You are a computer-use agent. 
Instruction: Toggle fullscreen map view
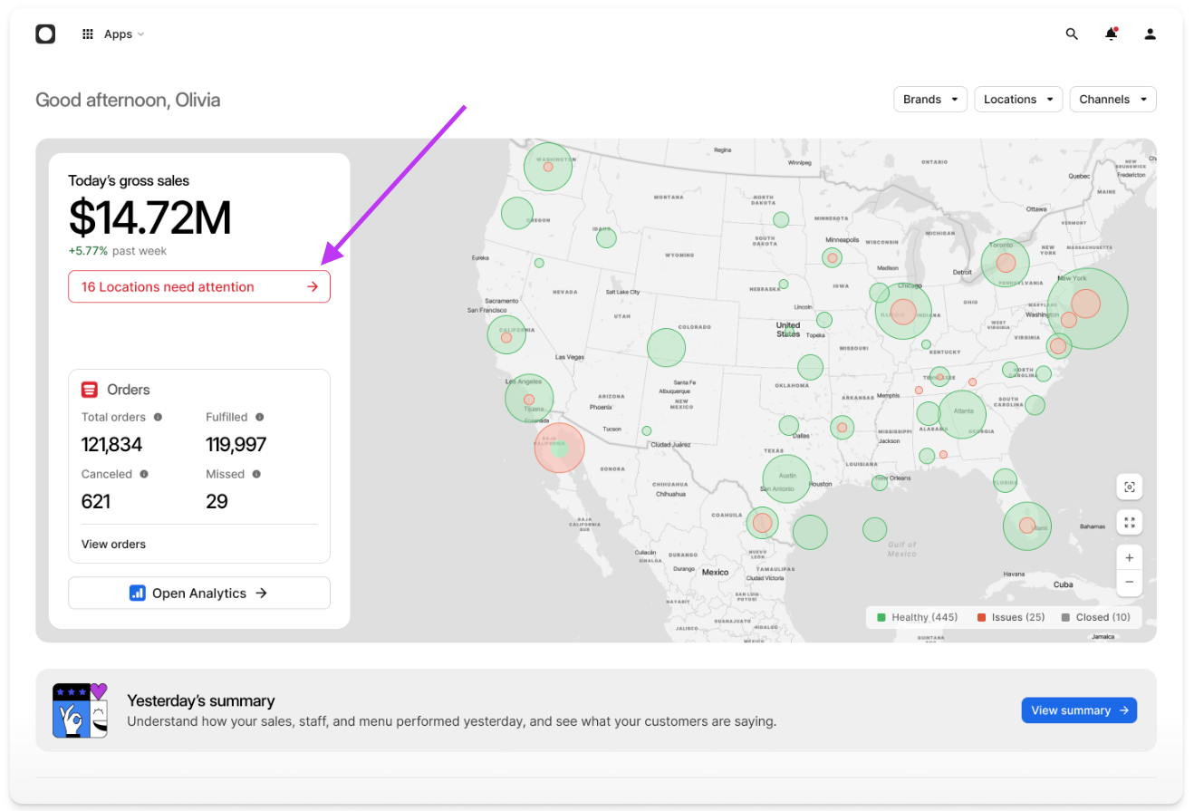coord(1129,522)
